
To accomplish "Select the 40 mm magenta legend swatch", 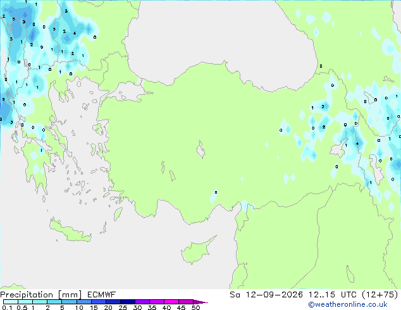I will click(171, 302).
